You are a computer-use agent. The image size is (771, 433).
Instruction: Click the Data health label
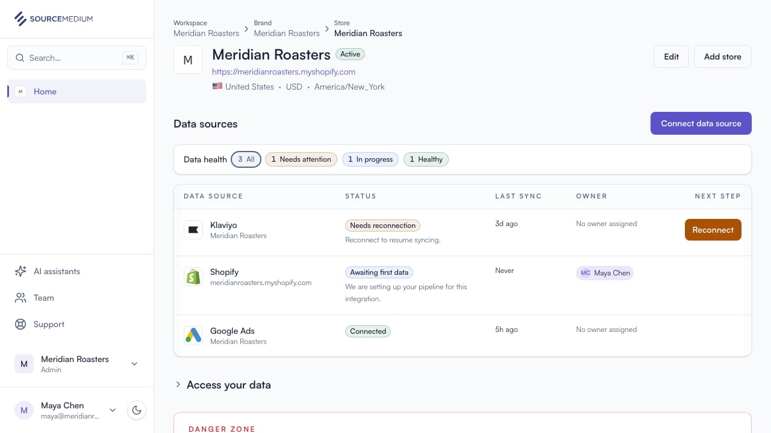(x=205, y=159)
